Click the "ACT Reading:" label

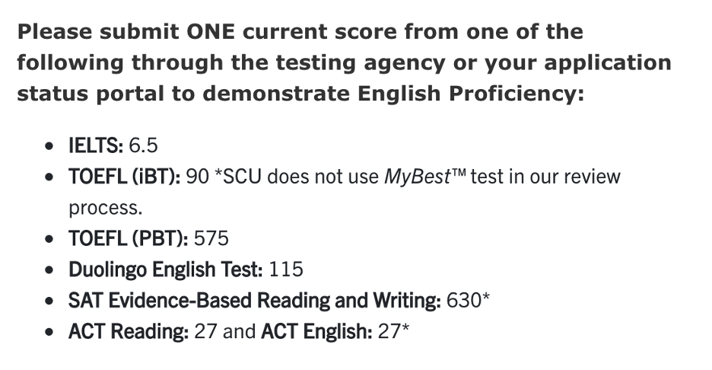pyautogui.click(x=128, y=332)
